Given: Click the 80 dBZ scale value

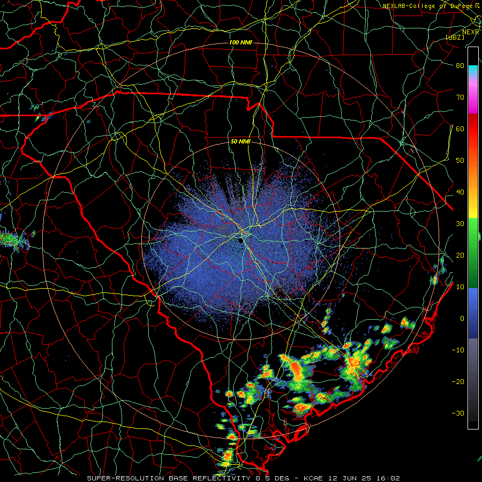Looking at the screenshot, I should coord(460,65).
